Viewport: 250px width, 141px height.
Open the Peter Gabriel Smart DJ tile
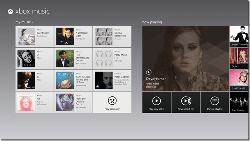(x=112, y=80)
